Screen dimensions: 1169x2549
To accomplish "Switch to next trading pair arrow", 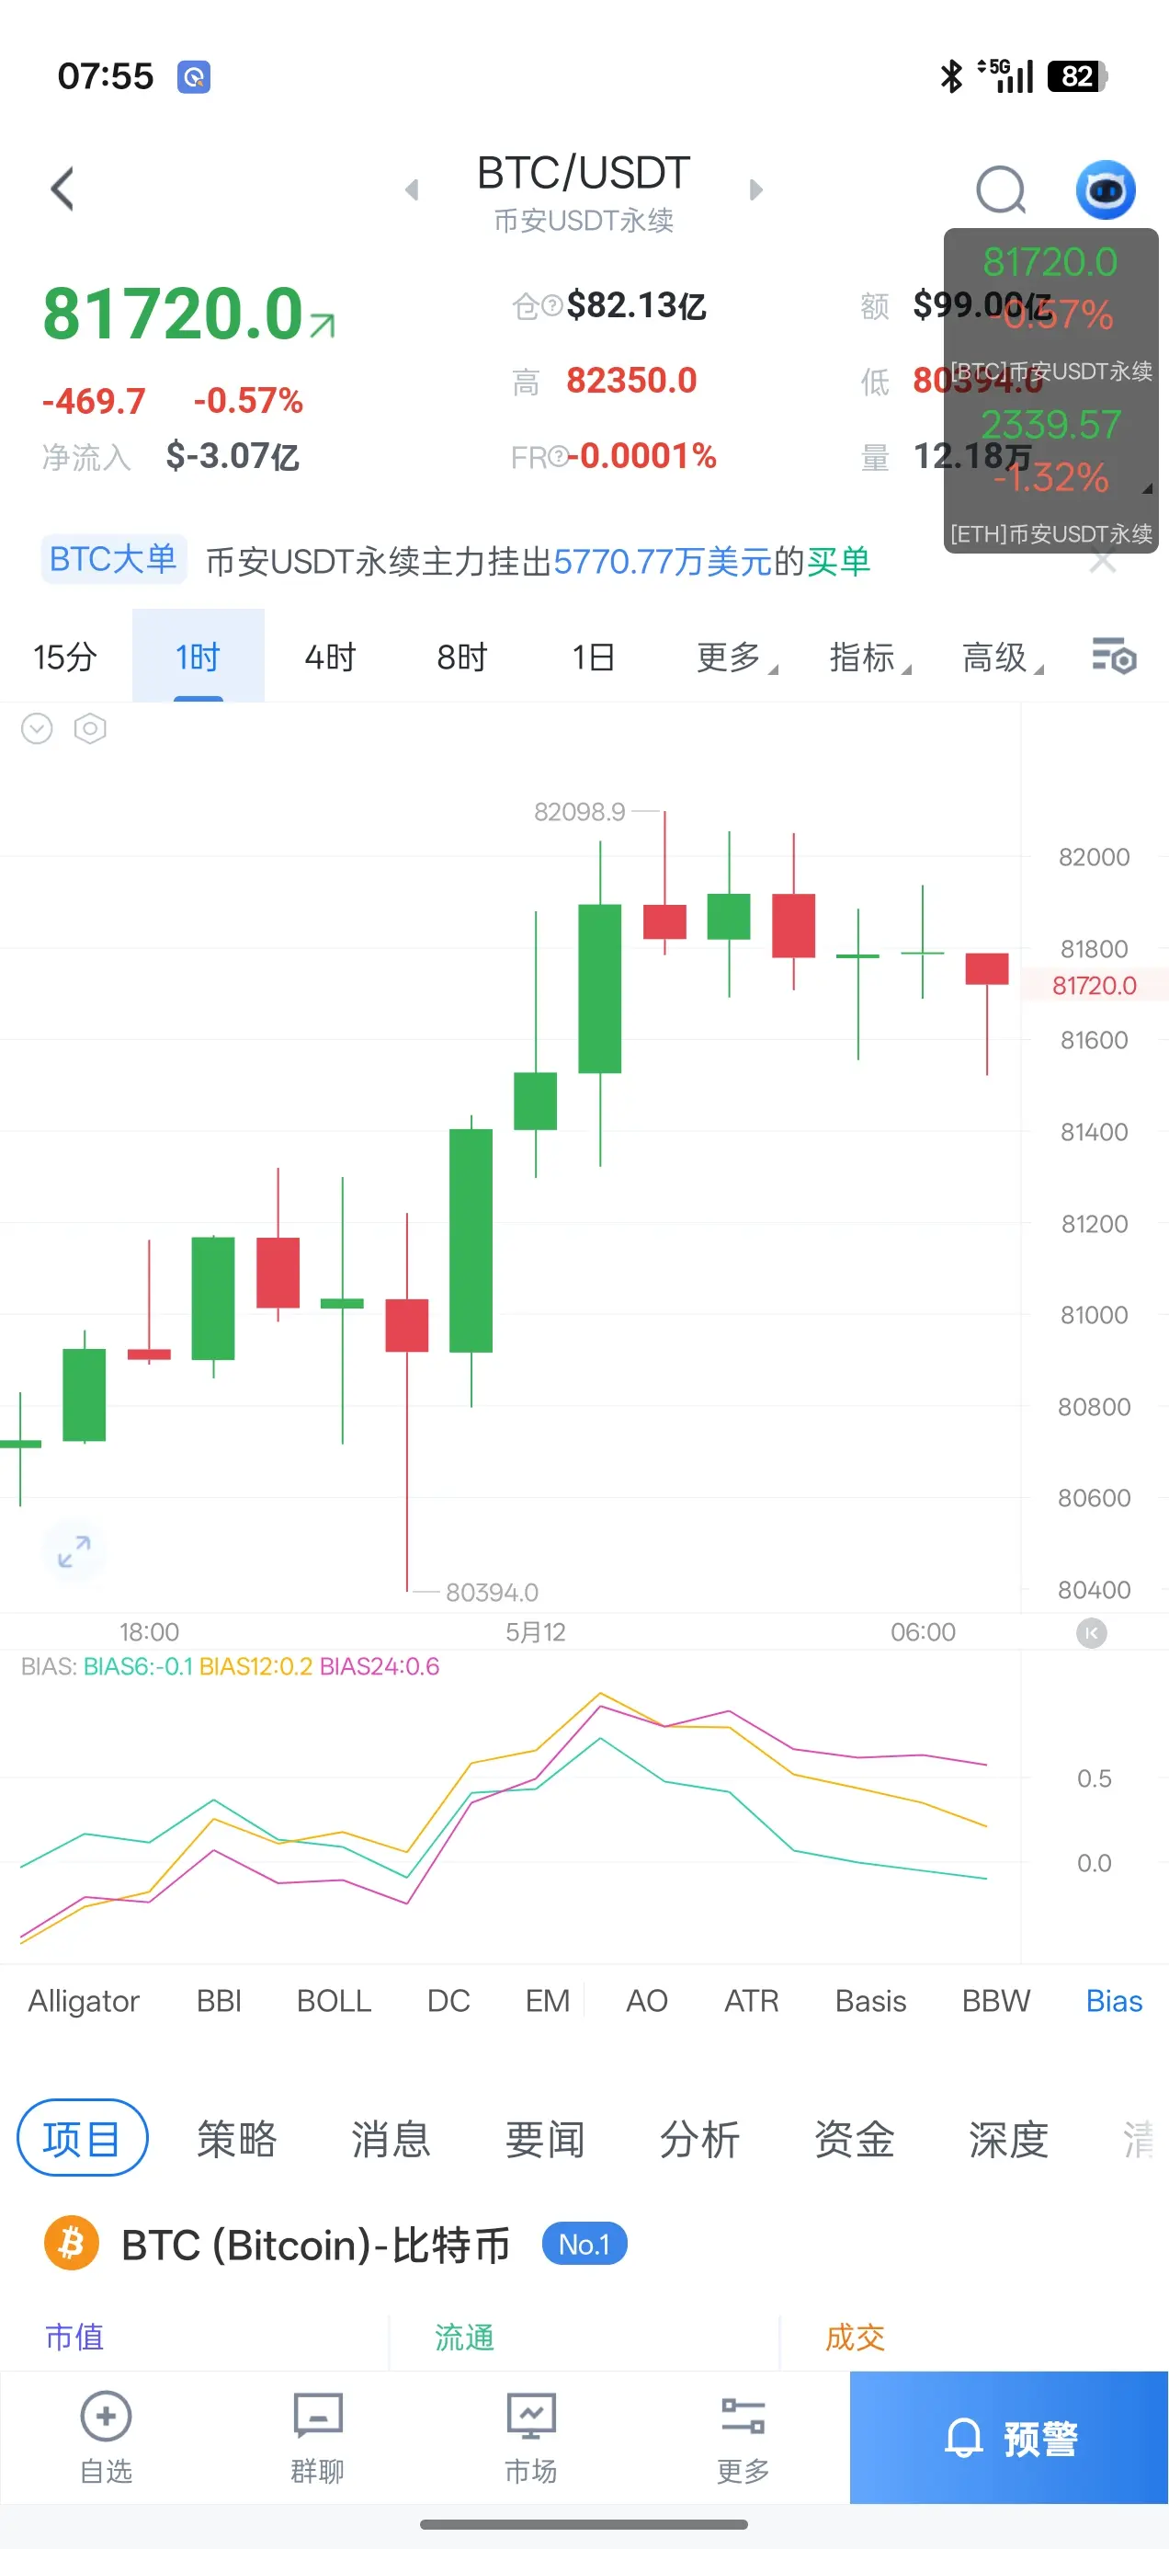I will point(755,189).
